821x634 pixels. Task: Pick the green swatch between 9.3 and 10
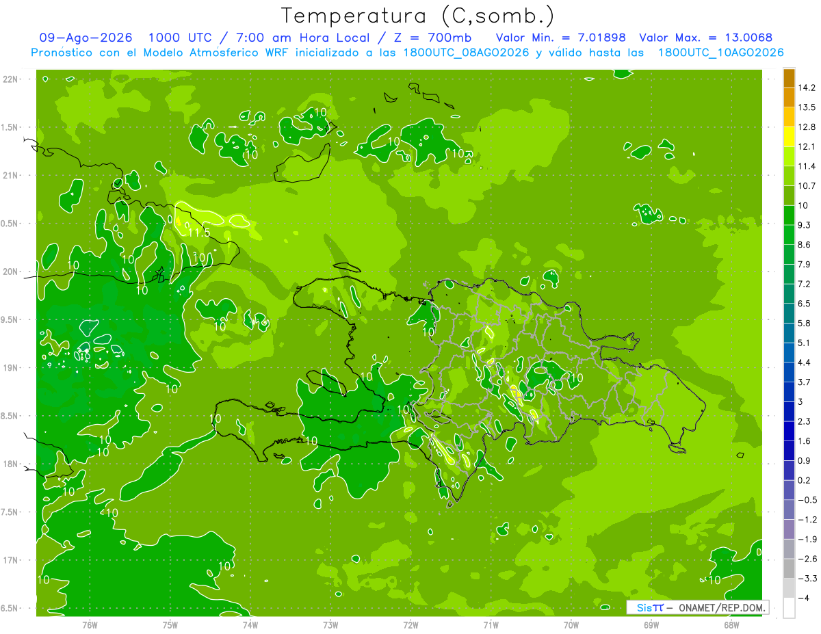point(789,215)
